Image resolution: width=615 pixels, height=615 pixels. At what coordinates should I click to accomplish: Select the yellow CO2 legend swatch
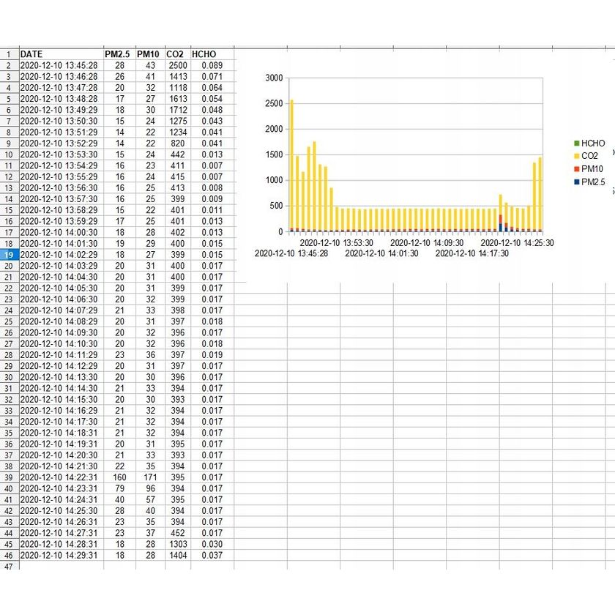tap(575, 156)
